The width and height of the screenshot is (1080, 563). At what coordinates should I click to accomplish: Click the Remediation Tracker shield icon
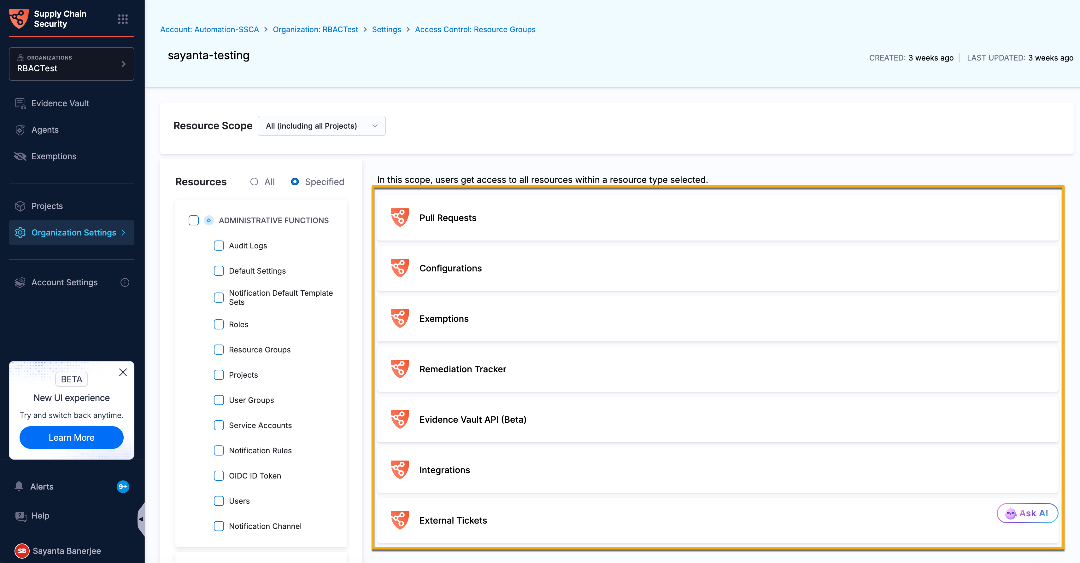400,369
